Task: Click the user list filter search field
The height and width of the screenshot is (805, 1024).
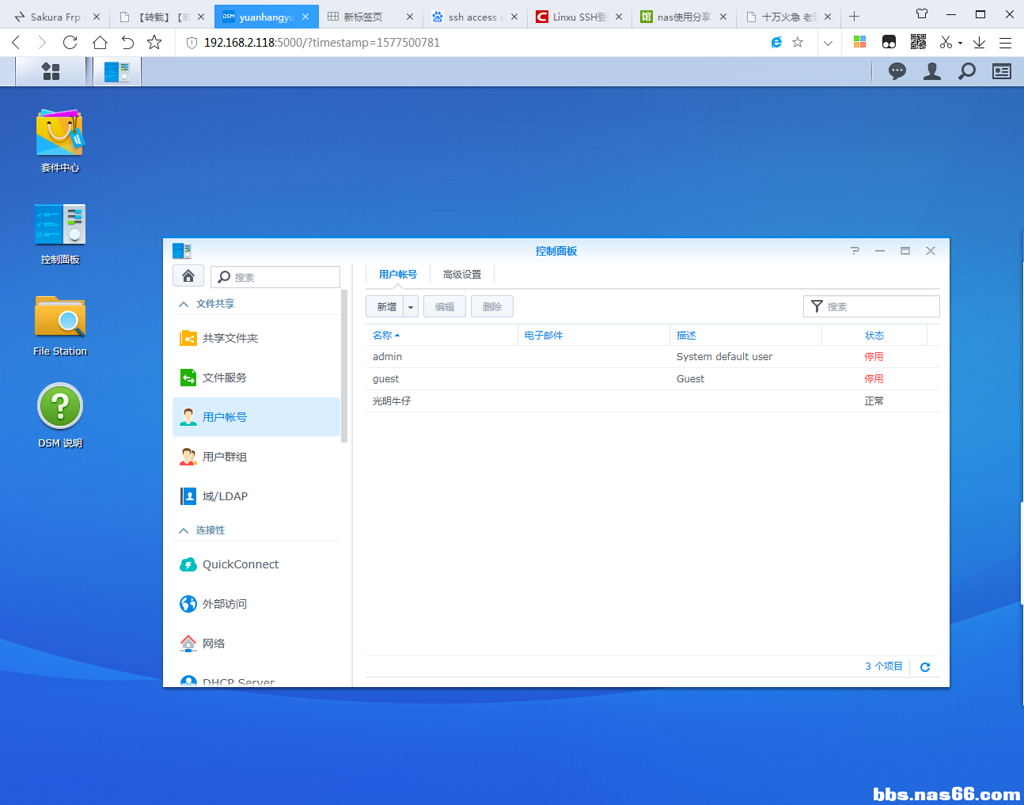Action: pyautogui.click(x=871, y=306)
